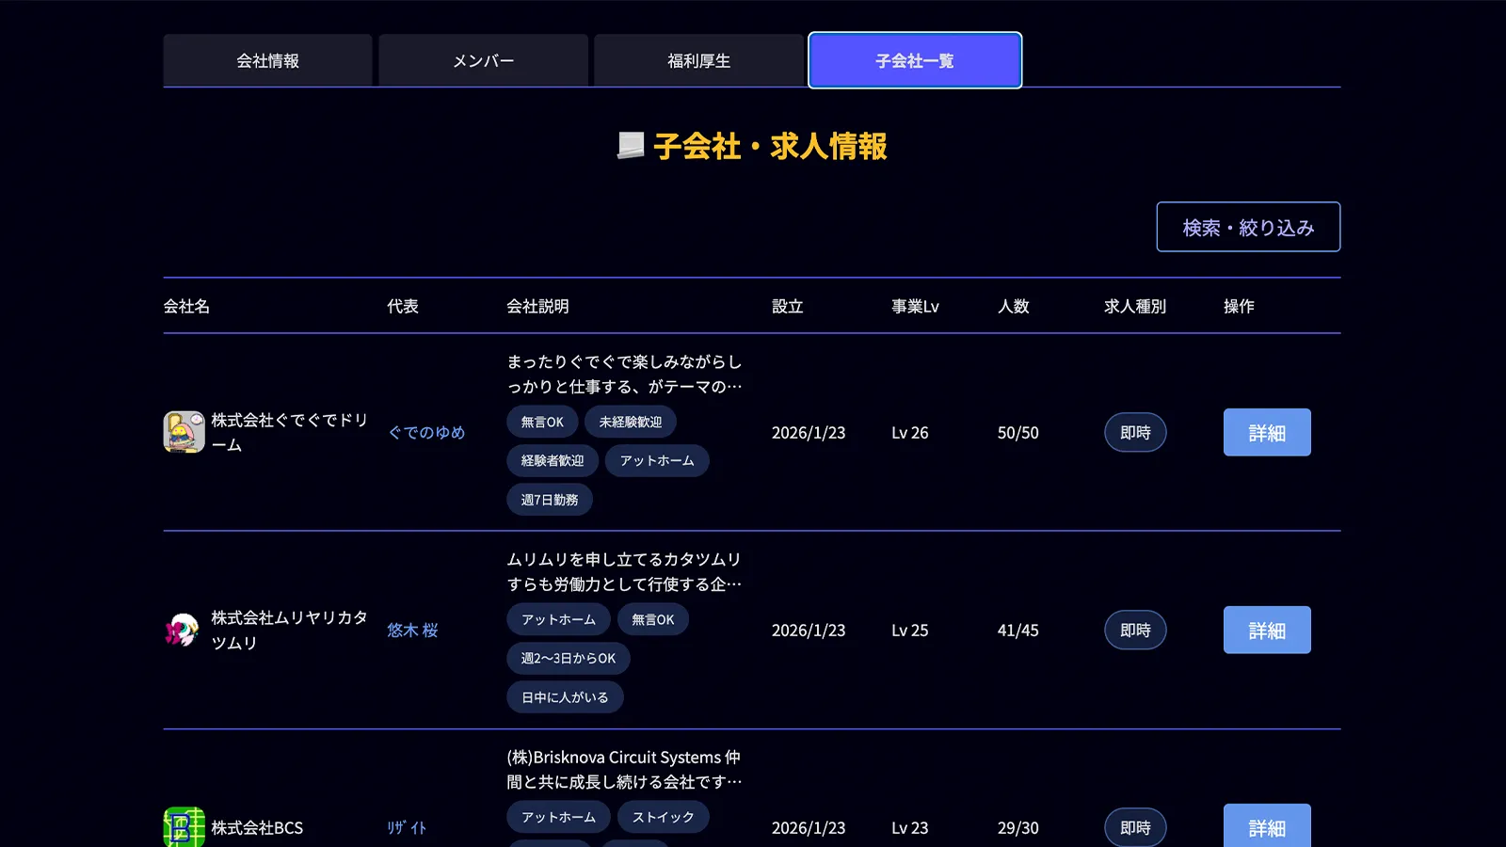Click the notebook icon in the page title
1506x847 pixels.
[x=629, y=147]
